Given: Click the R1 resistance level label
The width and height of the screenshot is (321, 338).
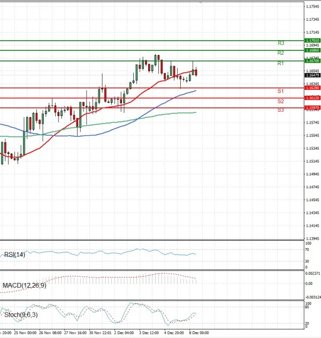Looking at the screenshot, I should (281, 64).
